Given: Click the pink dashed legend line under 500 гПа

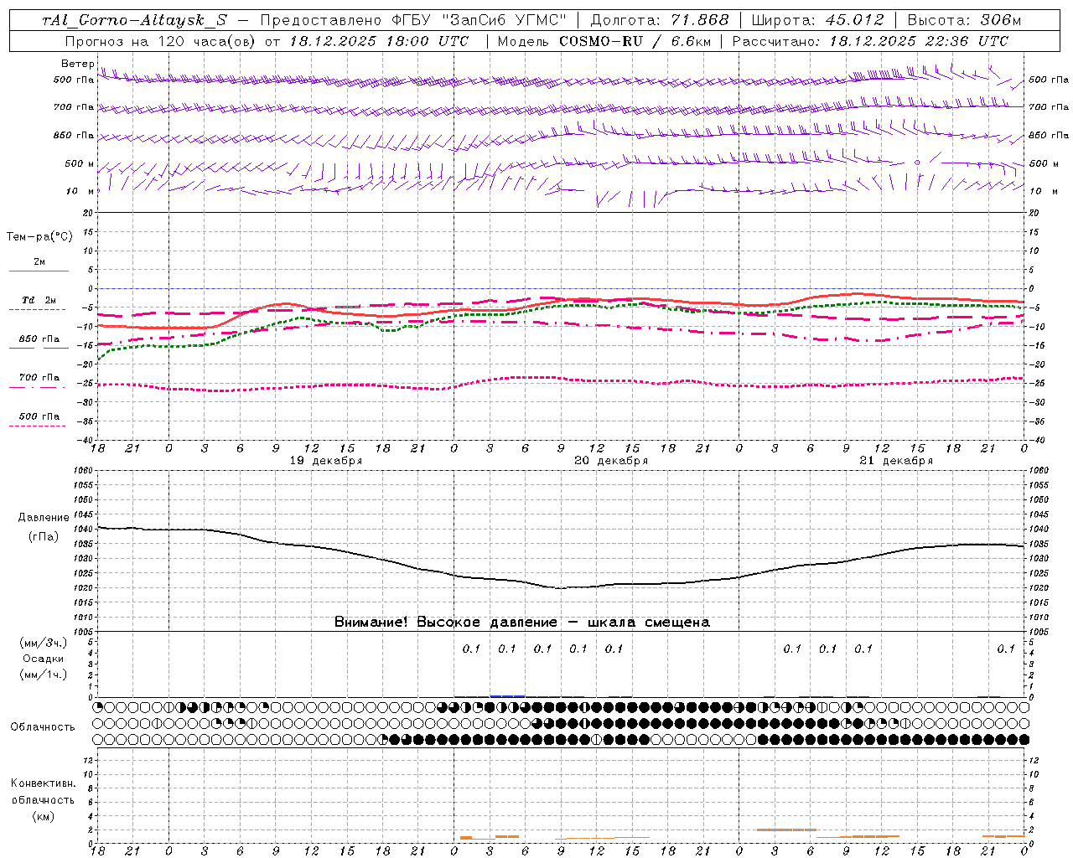Looking at the screenshot, I should coord(38,426).
